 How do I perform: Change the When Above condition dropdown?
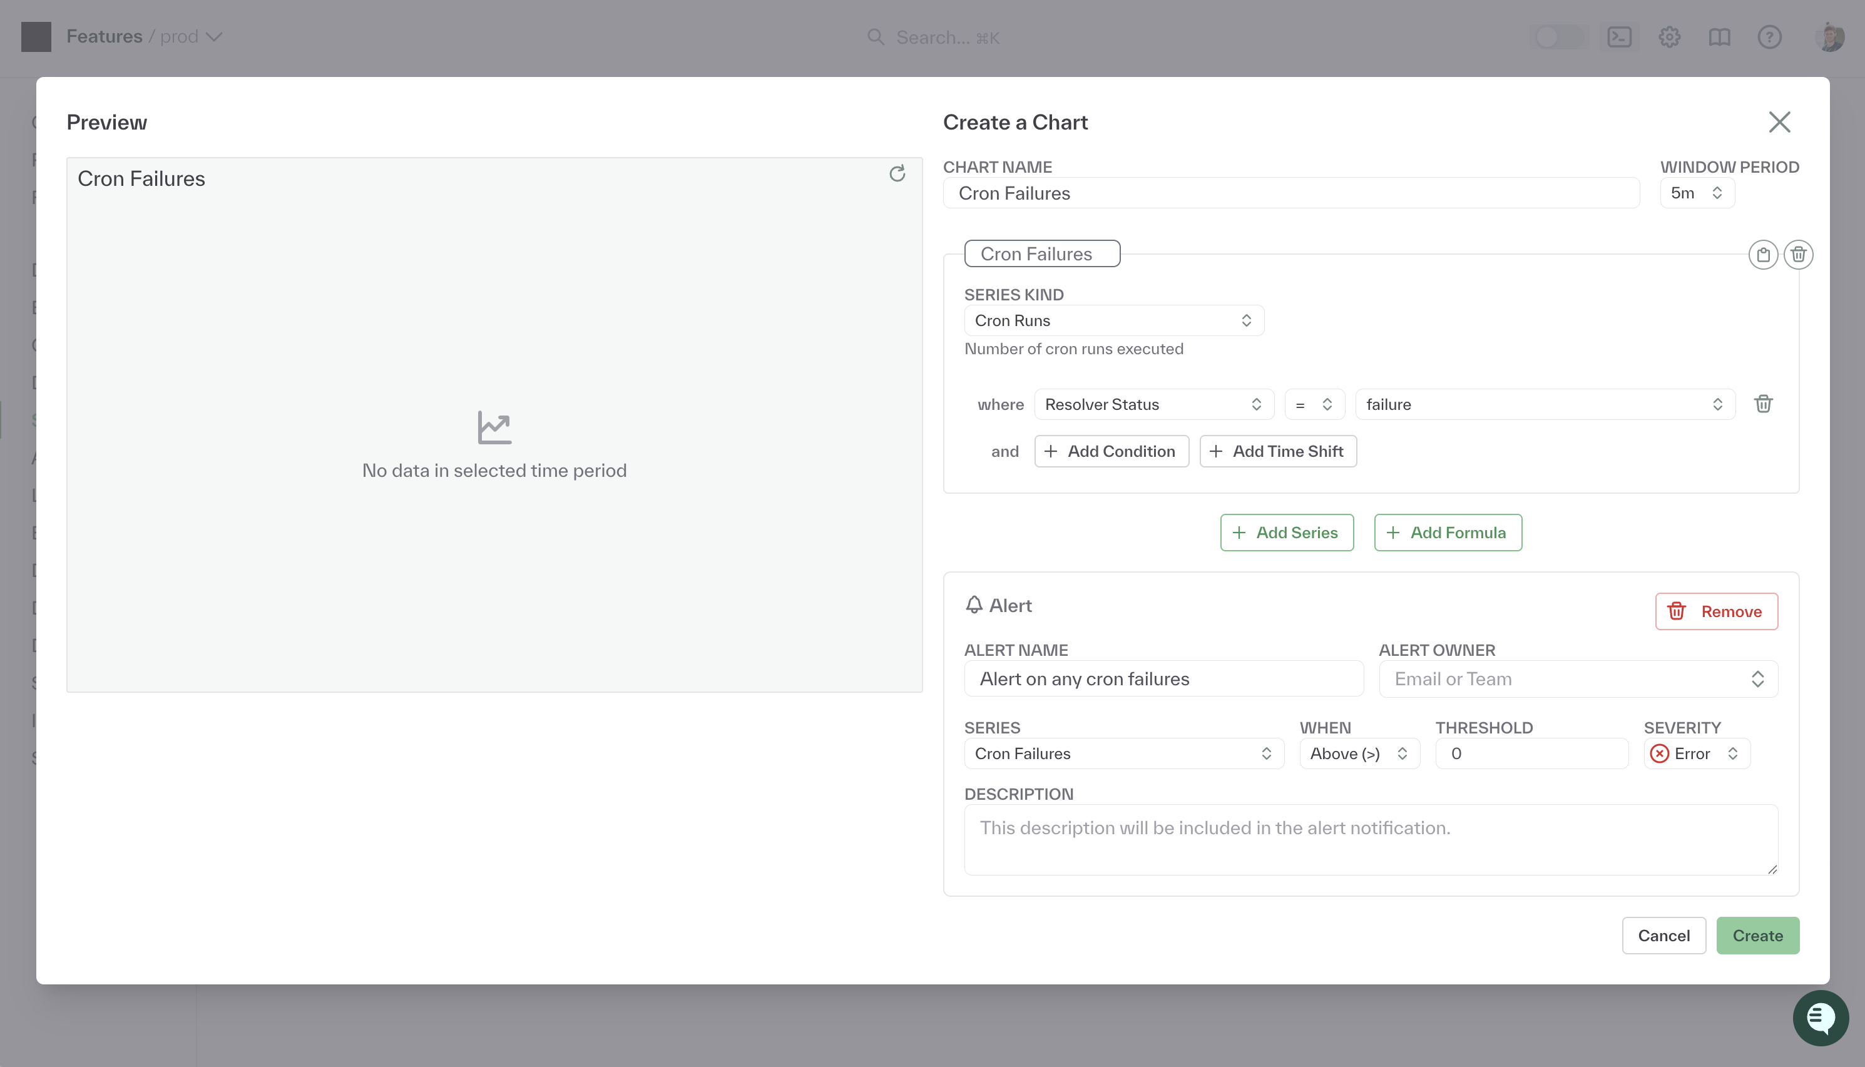coord(1359,753)
